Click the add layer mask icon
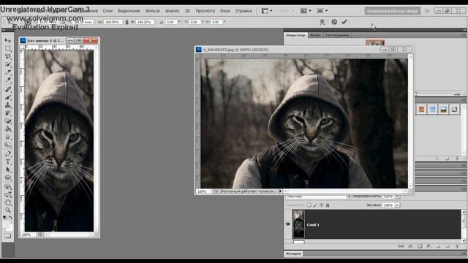 tap(420, 246)
